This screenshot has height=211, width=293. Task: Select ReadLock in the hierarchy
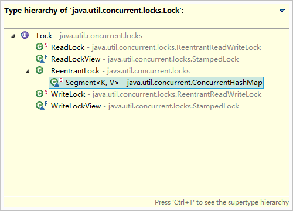click(156, 47)
